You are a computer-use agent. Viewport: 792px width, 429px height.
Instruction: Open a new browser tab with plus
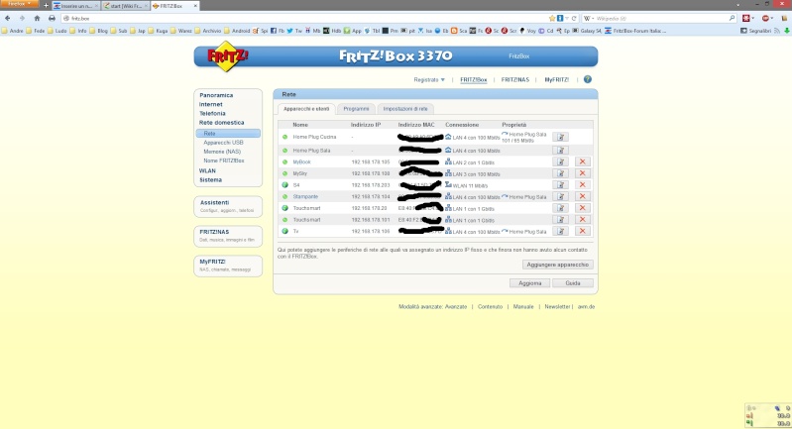(46, 6)
